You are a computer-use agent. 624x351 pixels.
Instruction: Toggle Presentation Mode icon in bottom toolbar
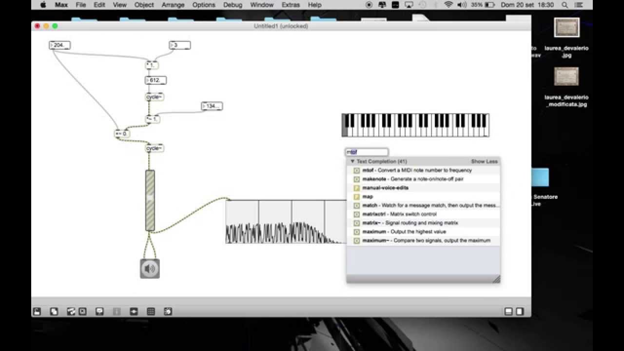point(99,312)
